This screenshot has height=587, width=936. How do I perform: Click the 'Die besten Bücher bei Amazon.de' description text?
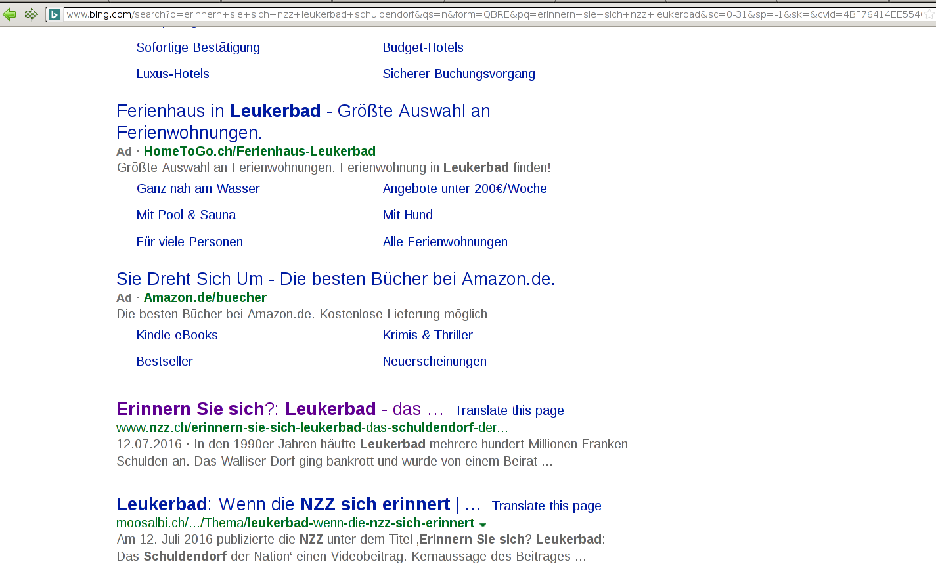(x=302, y=314)
